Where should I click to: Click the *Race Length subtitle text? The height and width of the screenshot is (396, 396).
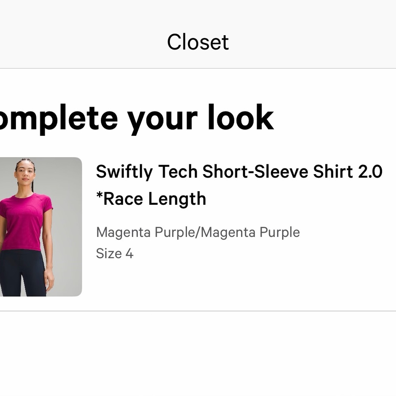151,198
